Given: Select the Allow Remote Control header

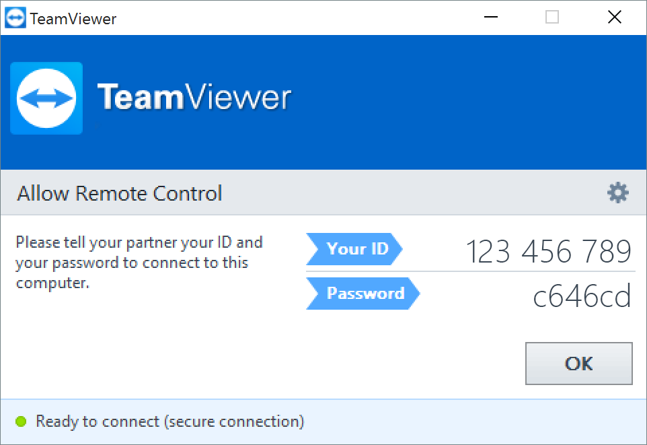Looking at the screenshot, I should (x=119, y=193).
